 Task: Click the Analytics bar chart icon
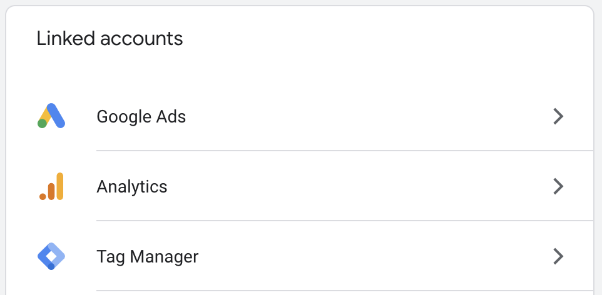(x=51, y=186)
